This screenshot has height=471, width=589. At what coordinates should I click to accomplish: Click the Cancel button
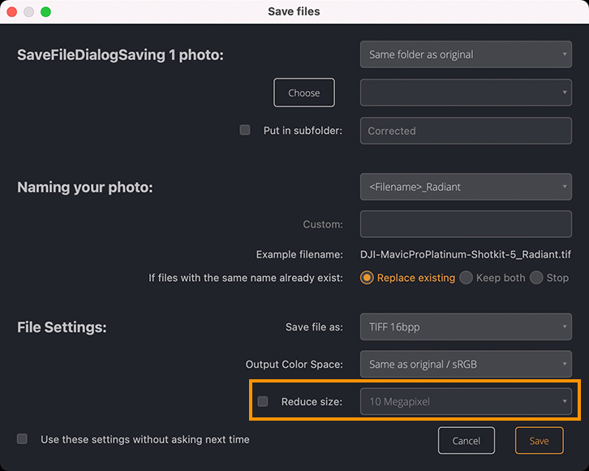point(466,441)
